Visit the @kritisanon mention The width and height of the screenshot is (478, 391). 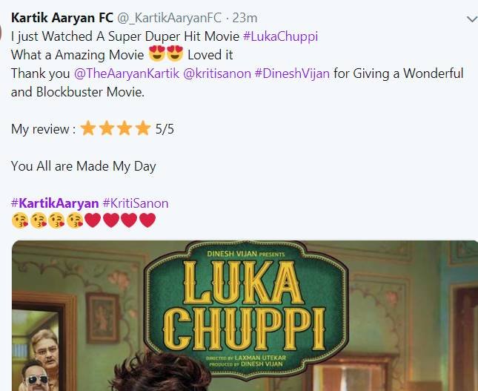pyautogui.click(x=217, y=73)
